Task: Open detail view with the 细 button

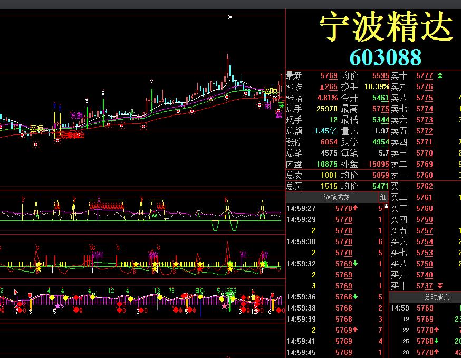Action: point(383,197)
